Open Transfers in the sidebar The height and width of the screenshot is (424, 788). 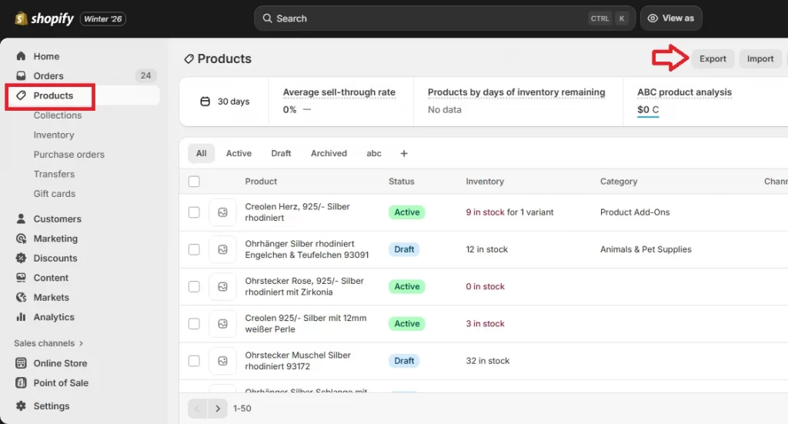54,174
